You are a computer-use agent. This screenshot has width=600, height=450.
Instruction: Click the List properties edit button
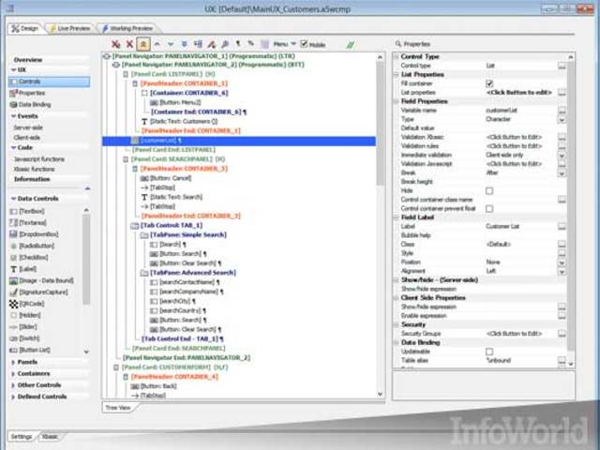coord(562,92)
